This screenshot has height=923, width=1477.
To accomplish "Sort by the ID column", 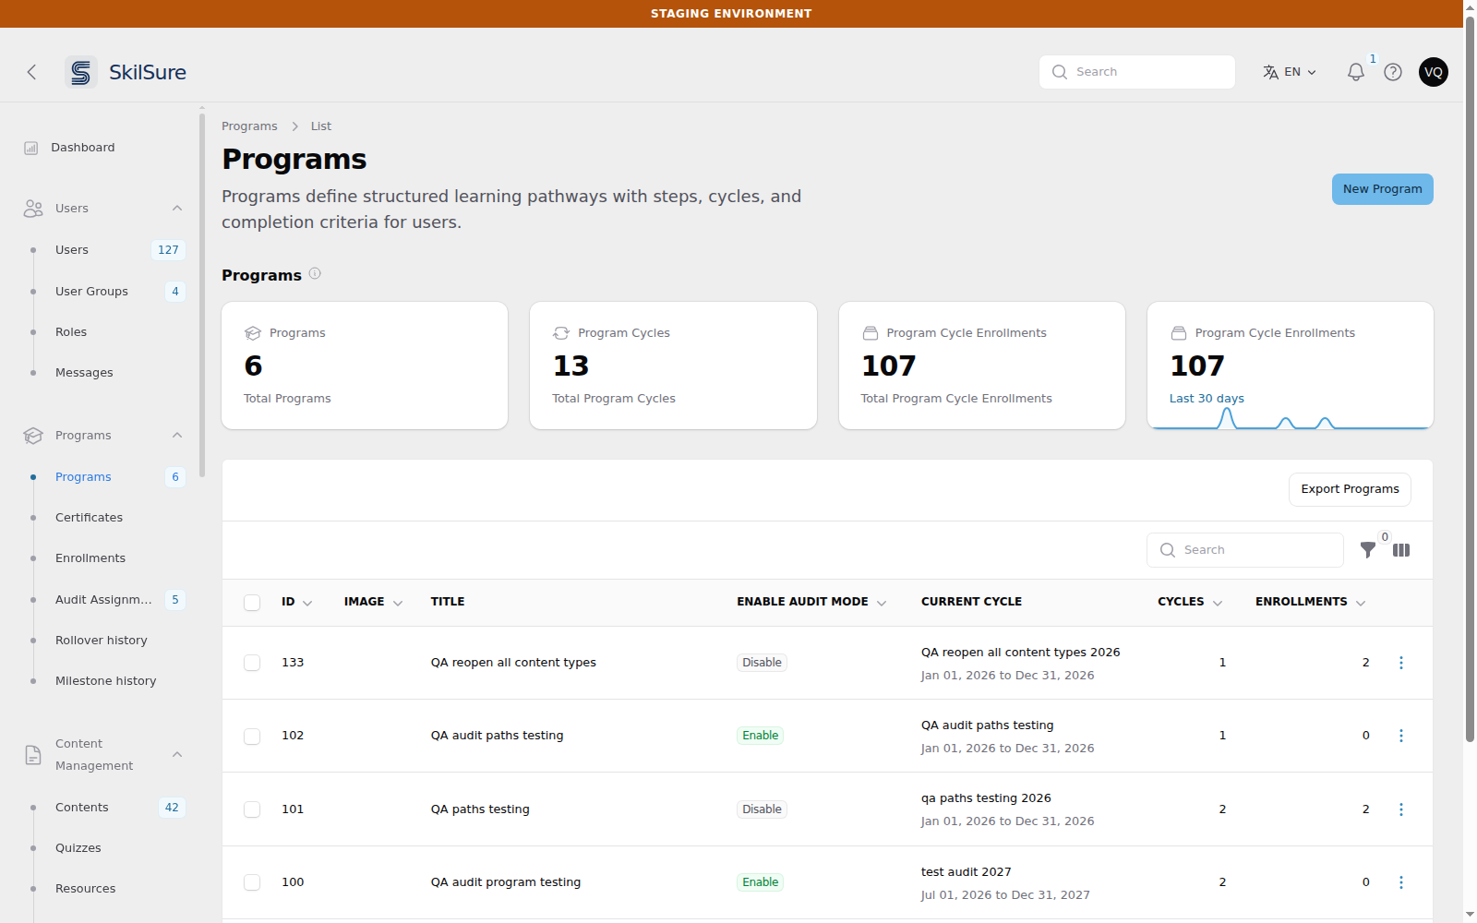I will 296,602.
